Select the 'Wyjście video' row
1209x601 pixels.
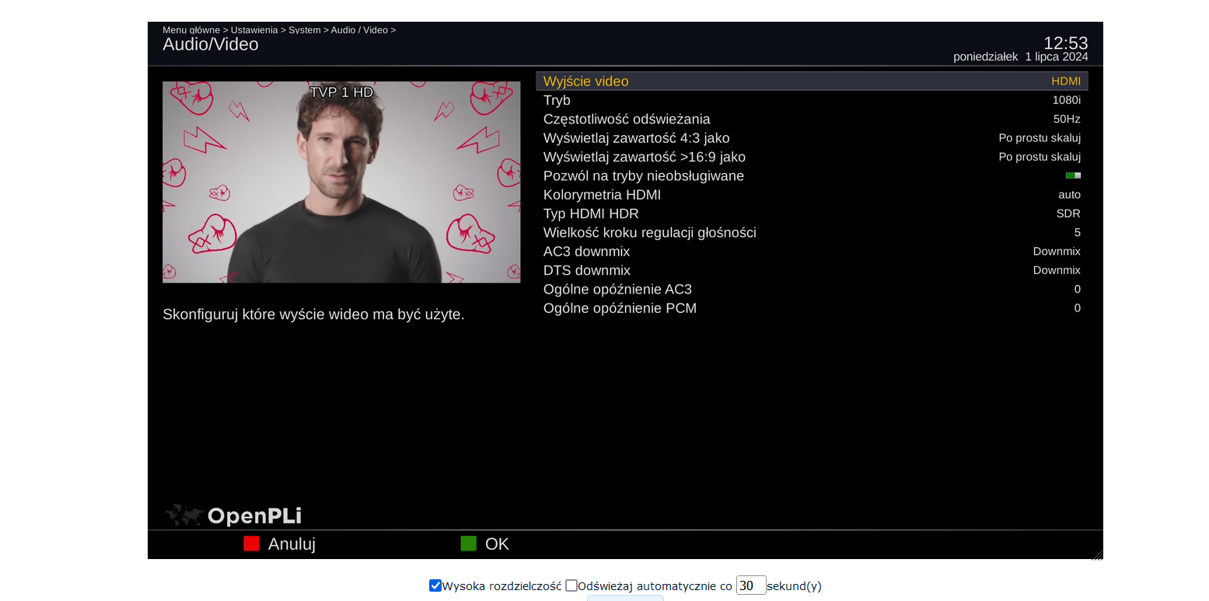812,82
